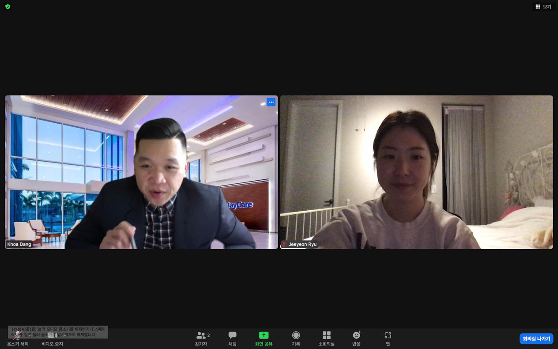This screenshot has width=558, height=349.
Task: Open more options on Khoa Dang's video
Action: (x=271, y=102)
